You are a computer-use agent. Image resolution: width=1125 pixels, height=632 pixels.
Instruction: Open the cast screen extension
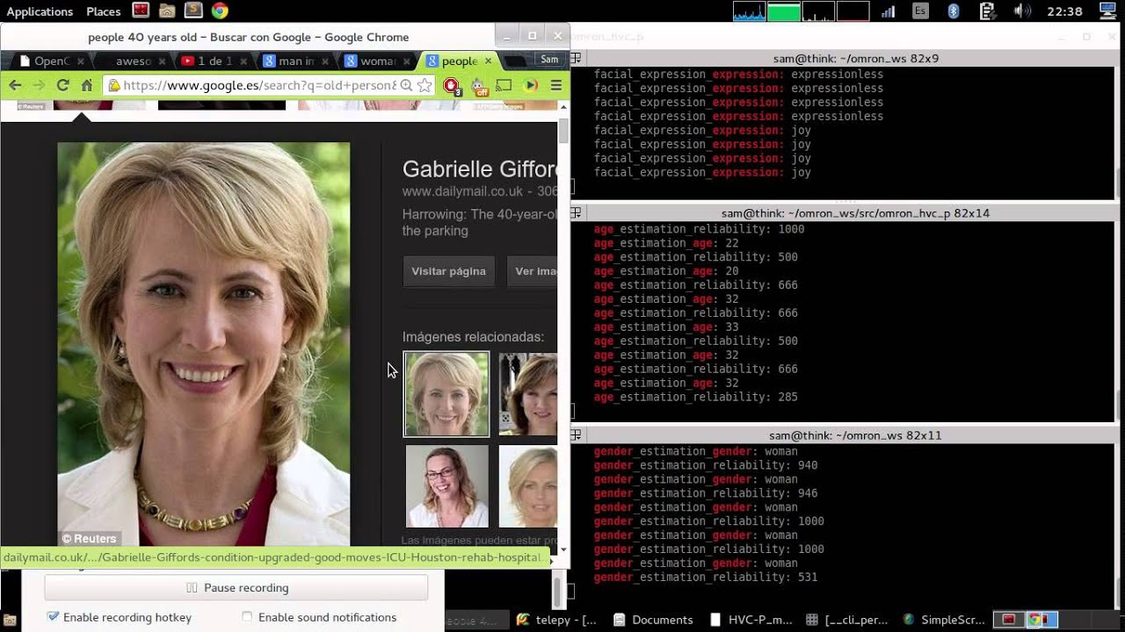[x=504, y=85]
